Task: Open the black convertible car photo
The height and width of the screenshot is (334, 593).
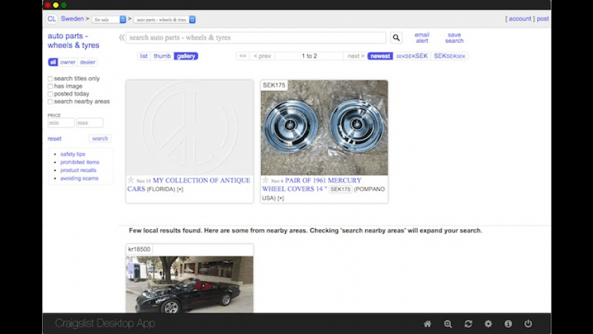Action: coord(189,284)
